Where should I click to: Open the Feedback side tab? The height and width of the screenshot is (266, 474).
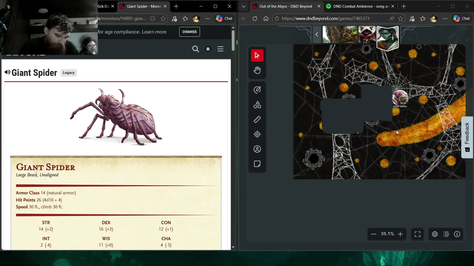point(467,137)
